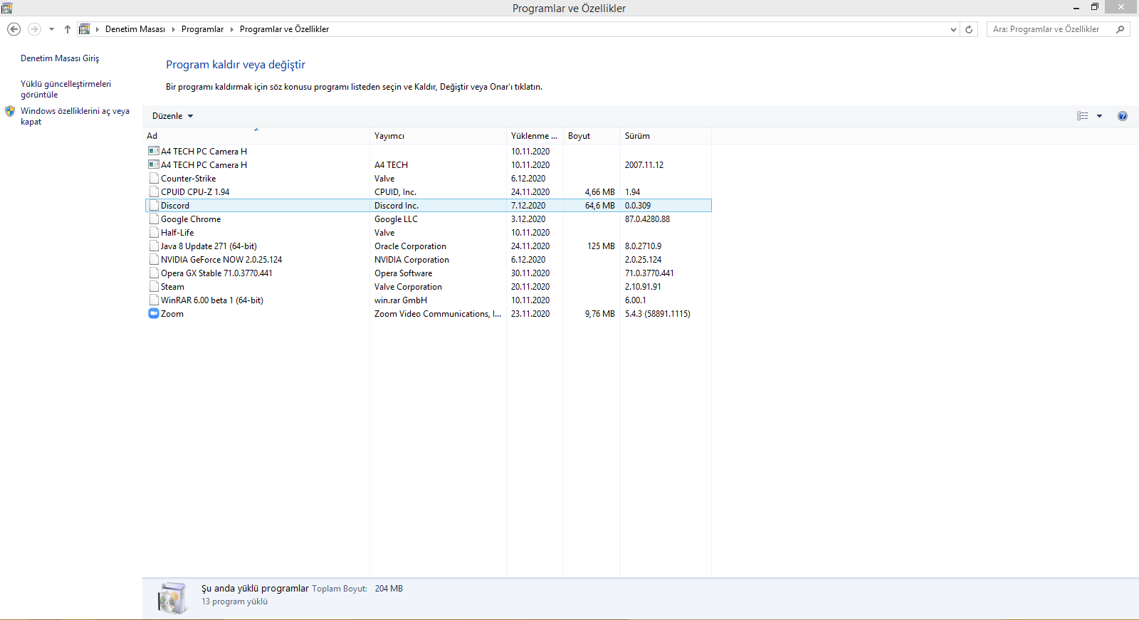Click the 87.0.4280.88 version cell
1139x620 pixels.
pos(647,219)
